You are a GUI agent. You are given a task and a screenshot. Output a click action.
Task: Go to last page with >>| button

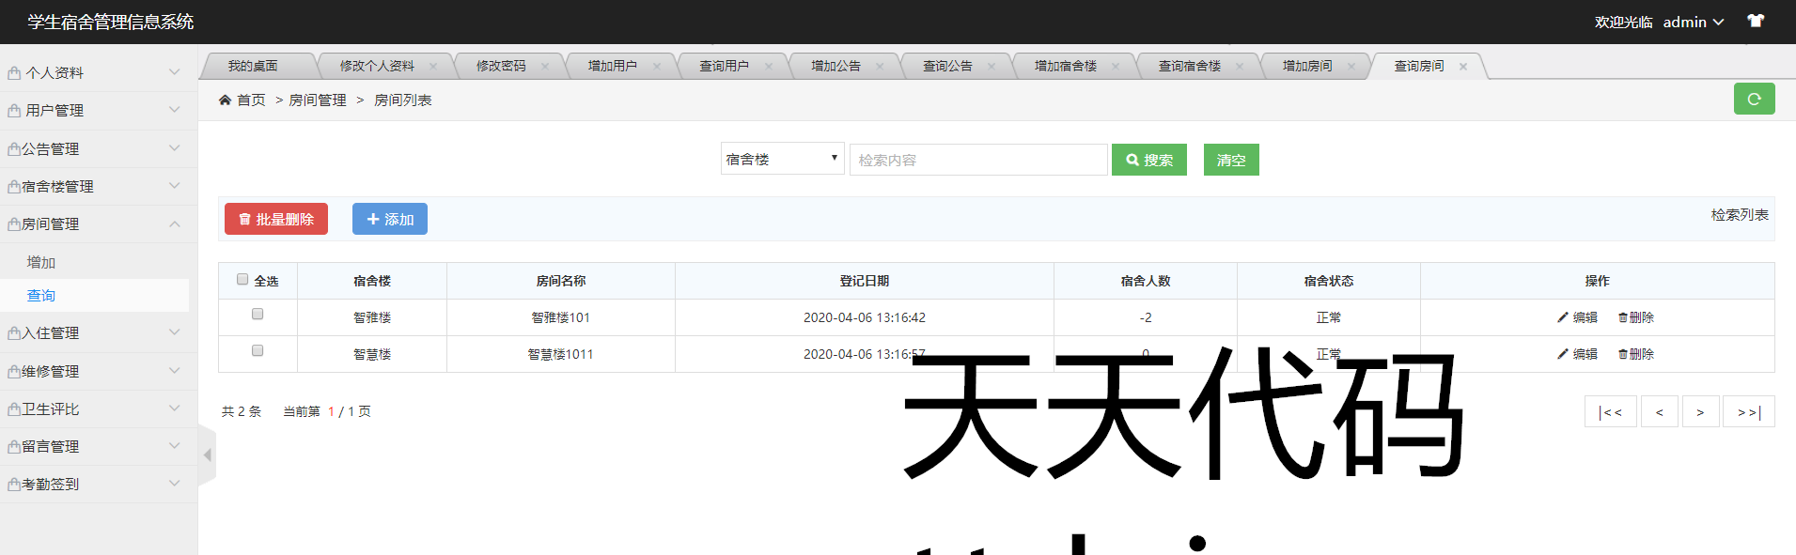tap(1747, 411)
